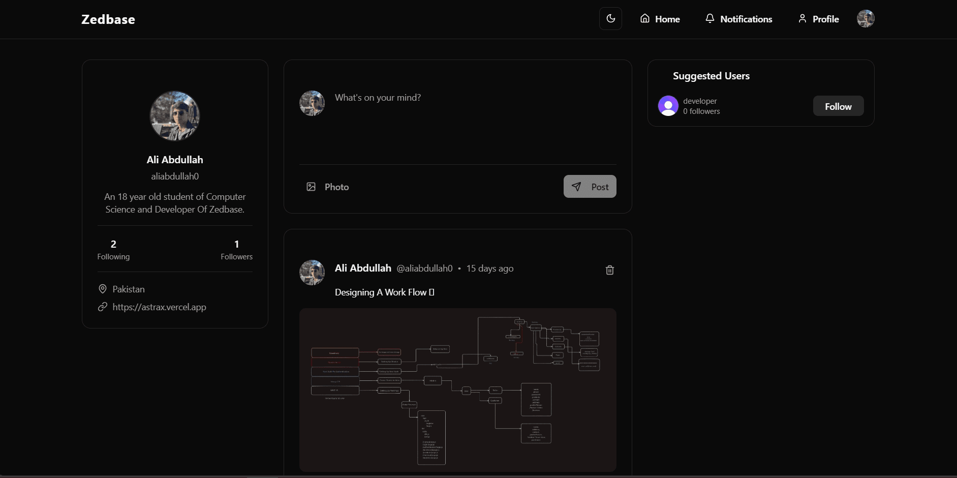The image size is (957, 478).
Task: Click the 2 Following counter
Action: pyautogui.click(x=113, y=249)
